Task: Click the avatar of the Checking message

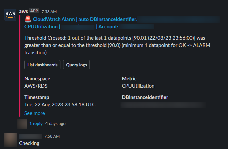Action: coord(10,140)
